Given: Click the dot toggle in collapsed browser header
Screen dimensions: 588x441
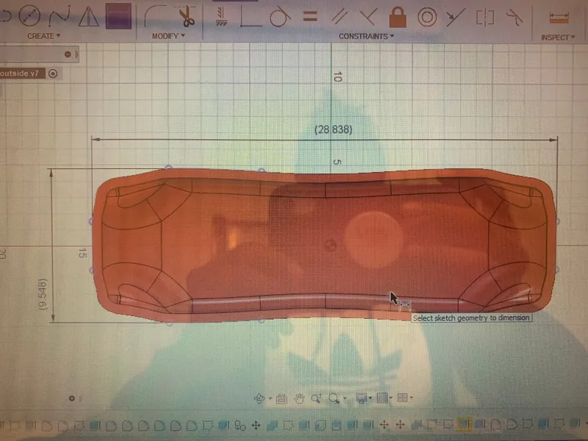Looking at the screenshot, I should coord(68,54).
